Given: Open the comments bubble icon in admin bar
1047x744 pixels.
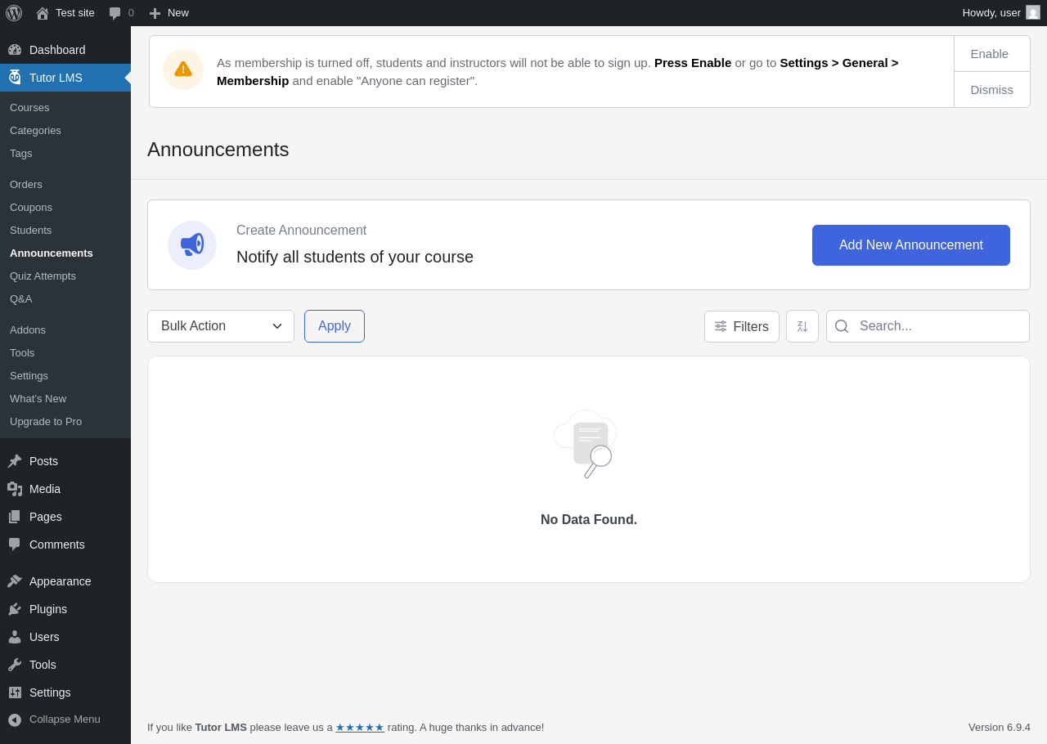Looking at the screenshot, I should tap(115, 13).
